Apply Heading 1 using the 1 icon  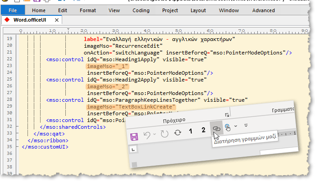(x=191, y=131)
